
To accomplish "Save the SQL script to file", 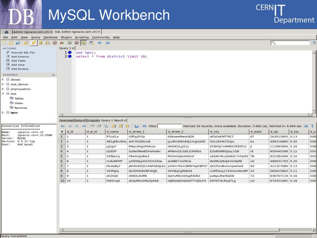I will (18, 43).
